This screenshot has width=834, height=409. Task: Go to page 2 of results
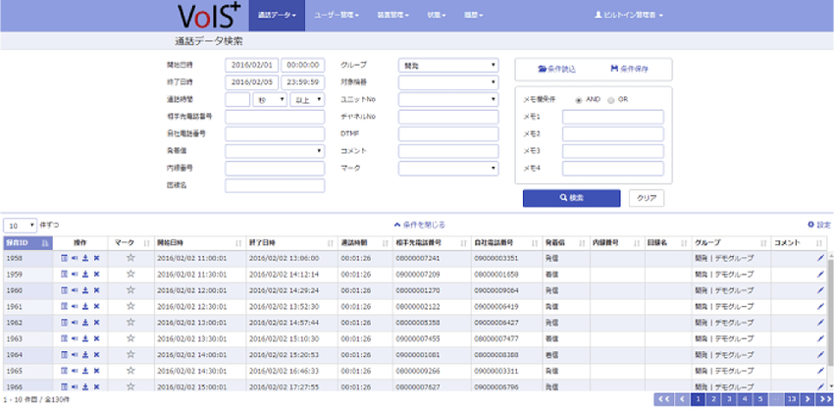coord(713,399)
